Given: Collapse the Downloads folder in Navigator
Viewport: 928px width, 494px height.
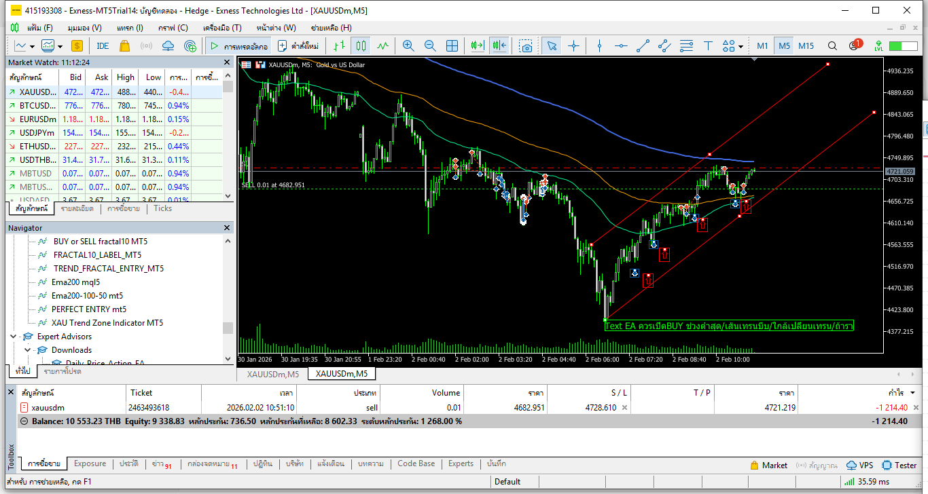Looking at the screenshot, I should [28, 350].
